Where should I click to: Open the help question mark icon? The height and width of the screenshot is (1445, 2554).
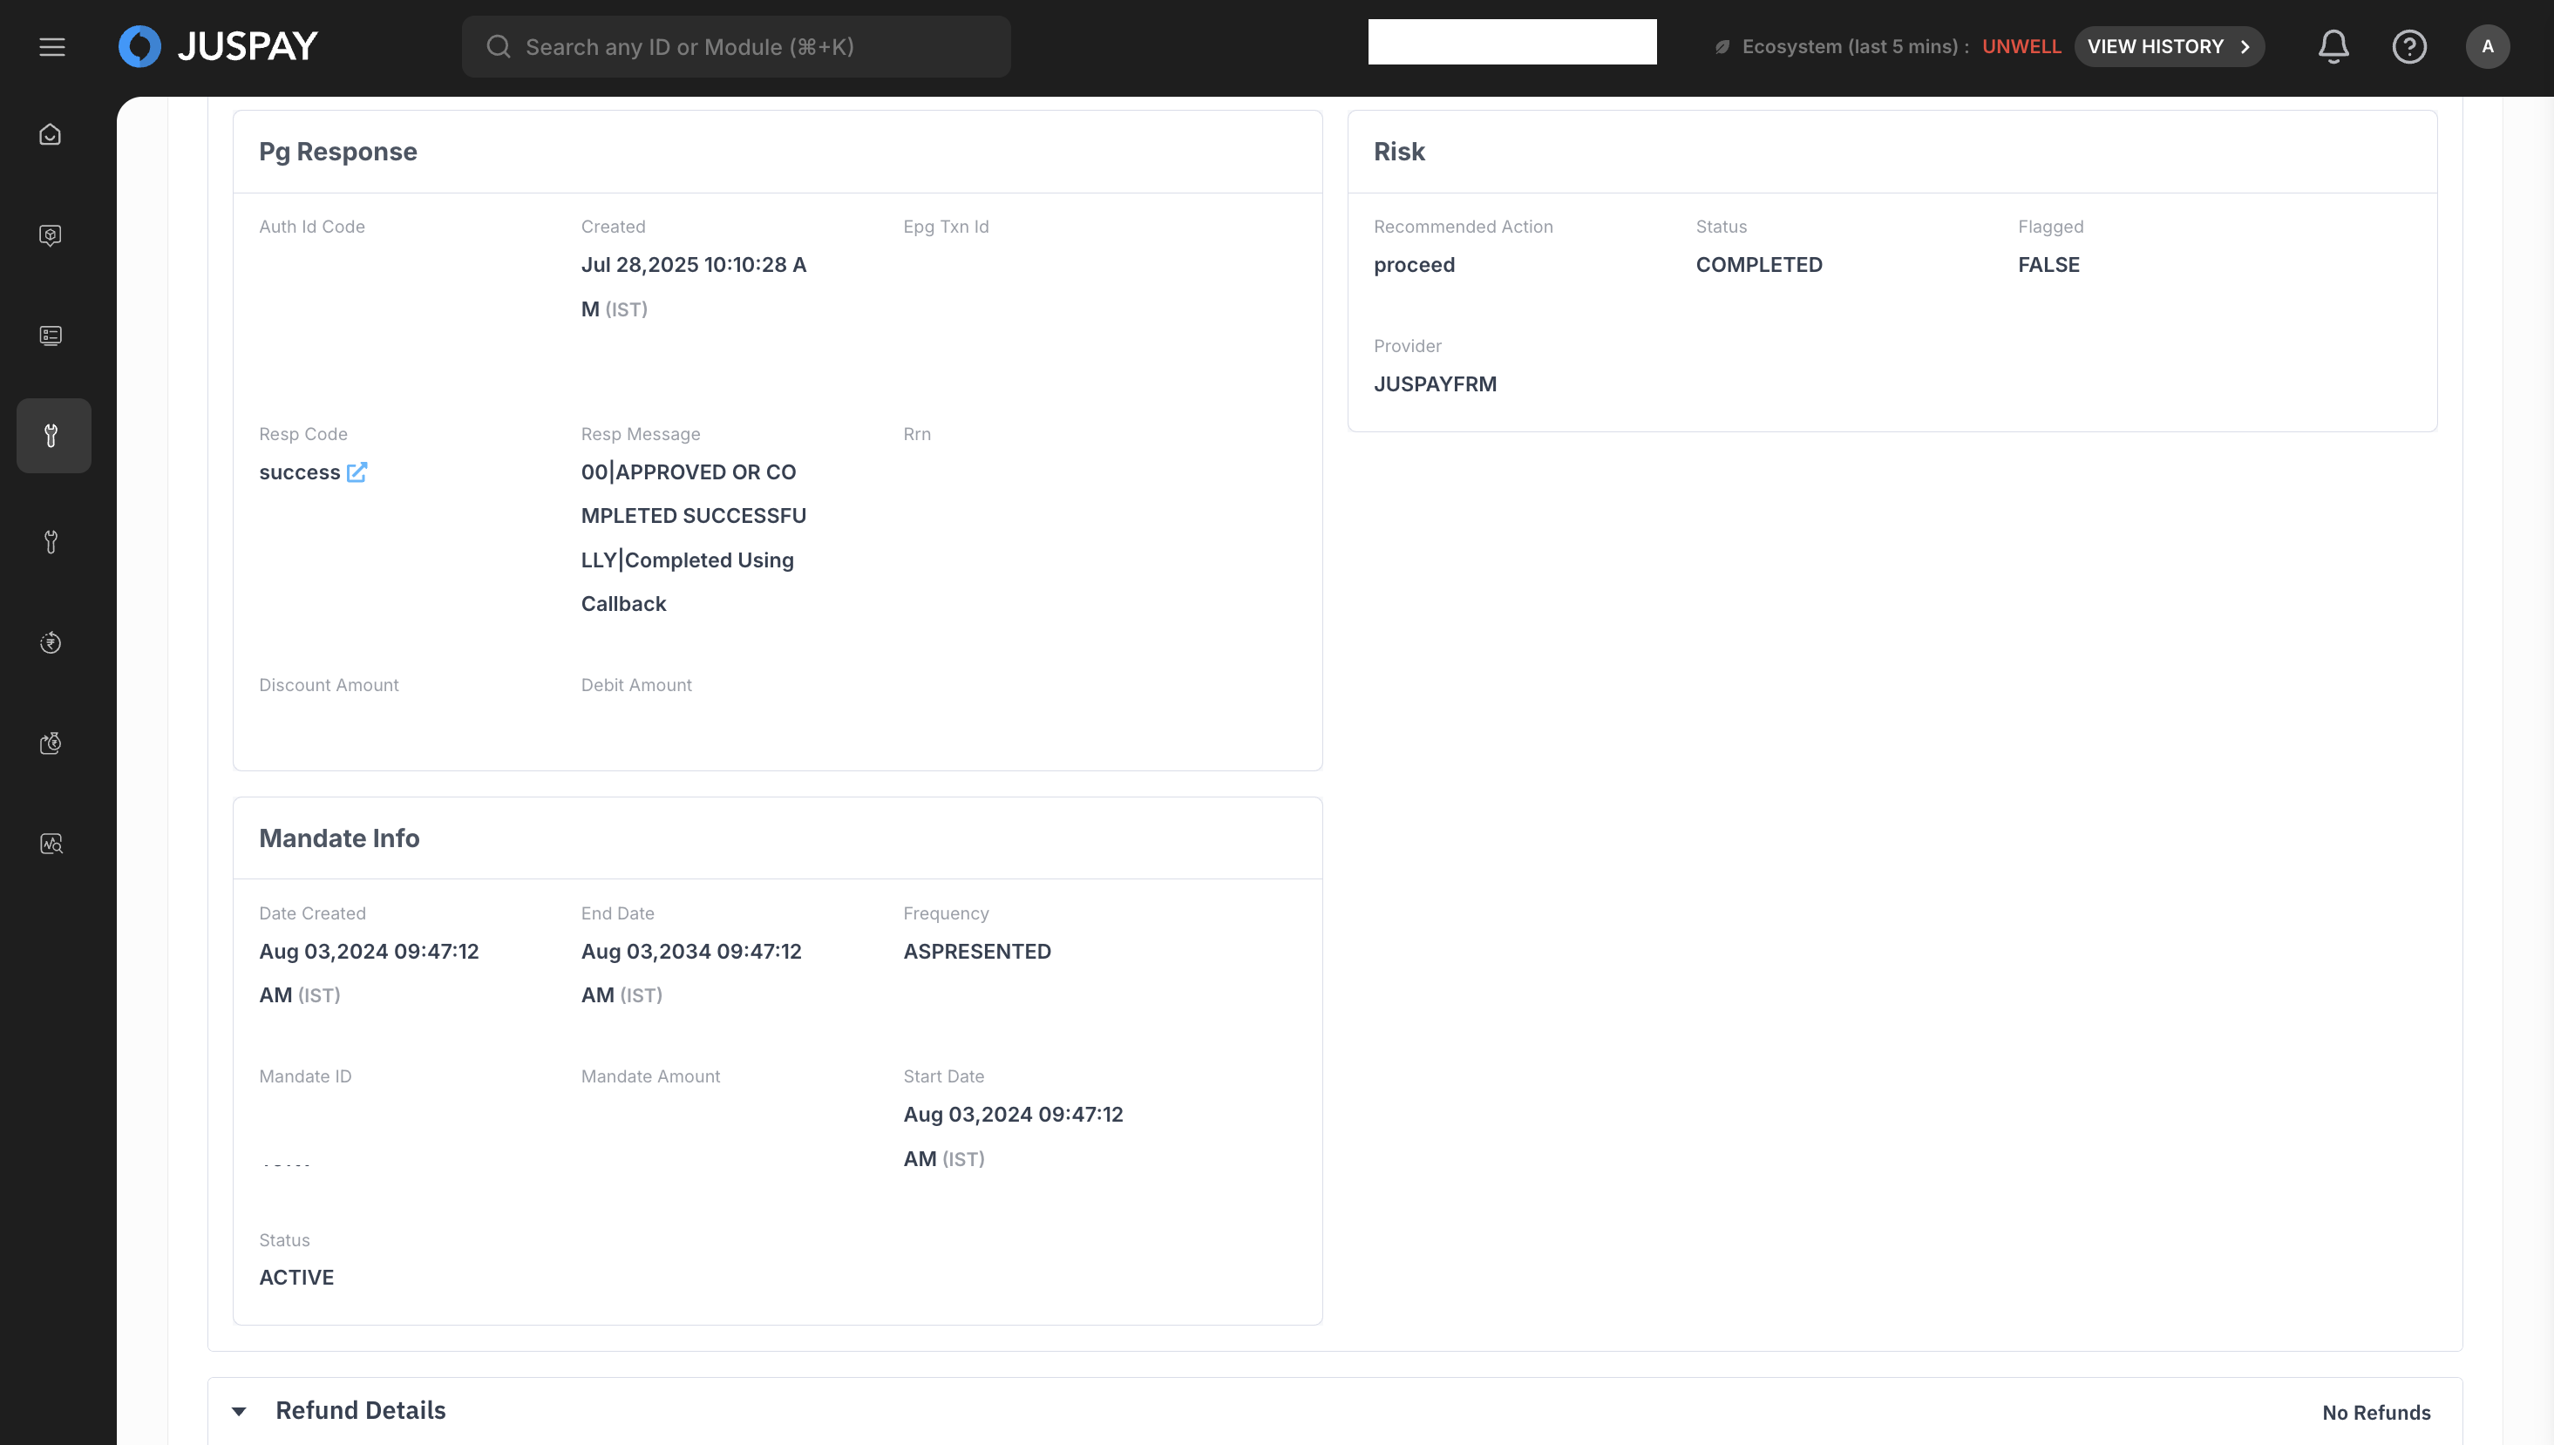coord(2409,47)
